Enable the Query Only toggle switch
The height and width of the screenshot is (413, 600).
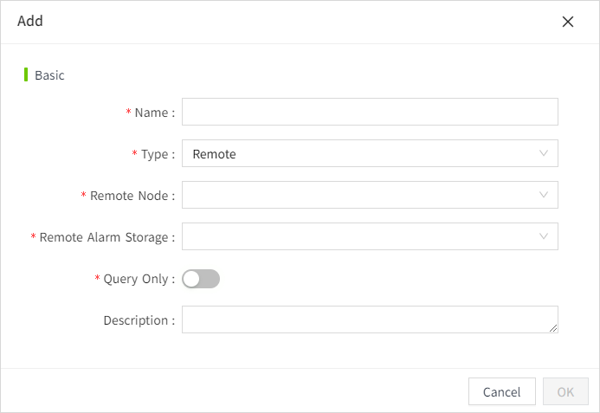(201, 279)
